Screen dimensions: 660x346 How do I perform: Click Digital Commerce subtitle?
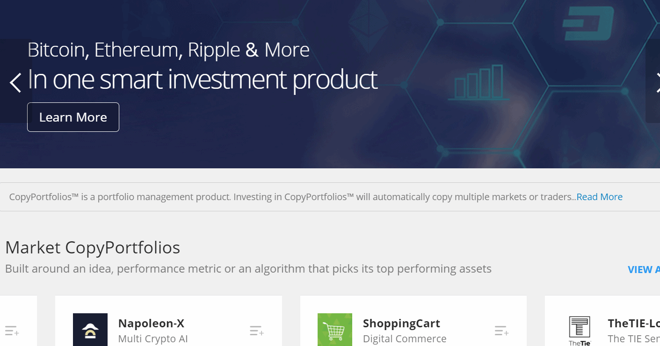click(405, 339)
